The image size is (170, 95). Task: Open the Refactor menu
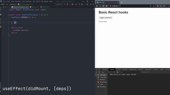point(29,1)
